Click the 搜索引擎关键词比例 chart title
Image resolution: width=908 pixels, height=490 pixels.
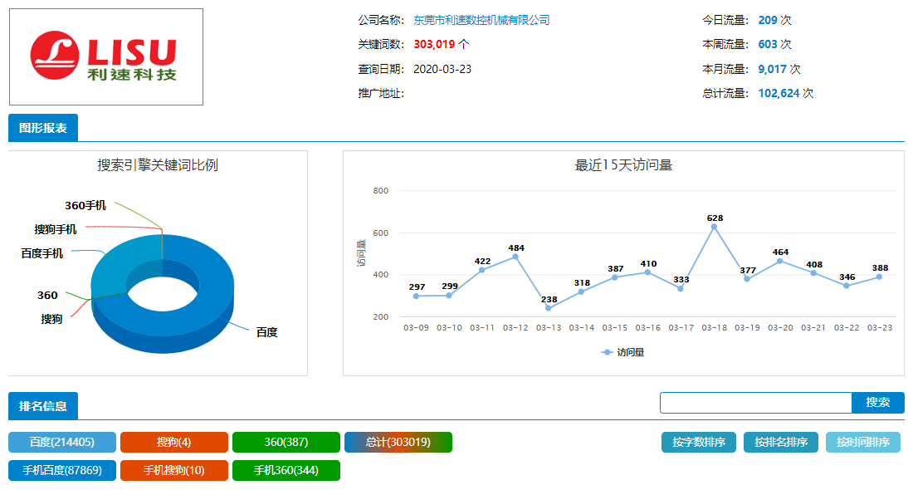coord(158,165)
